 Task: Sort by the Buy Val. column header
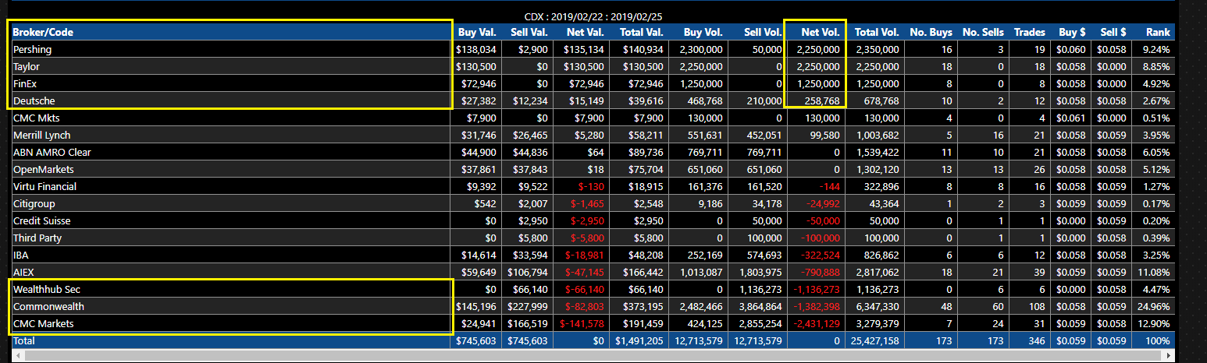(x=477, y=32)
